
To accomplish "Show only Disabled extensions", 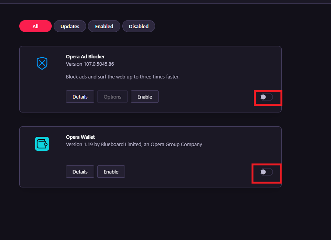I will point(138,26).
